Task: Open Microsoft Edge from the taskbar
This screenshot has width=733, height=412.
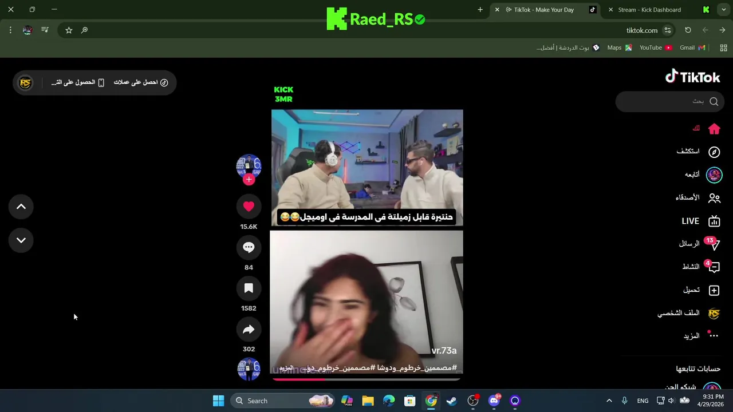Action: tap(389, 401)
